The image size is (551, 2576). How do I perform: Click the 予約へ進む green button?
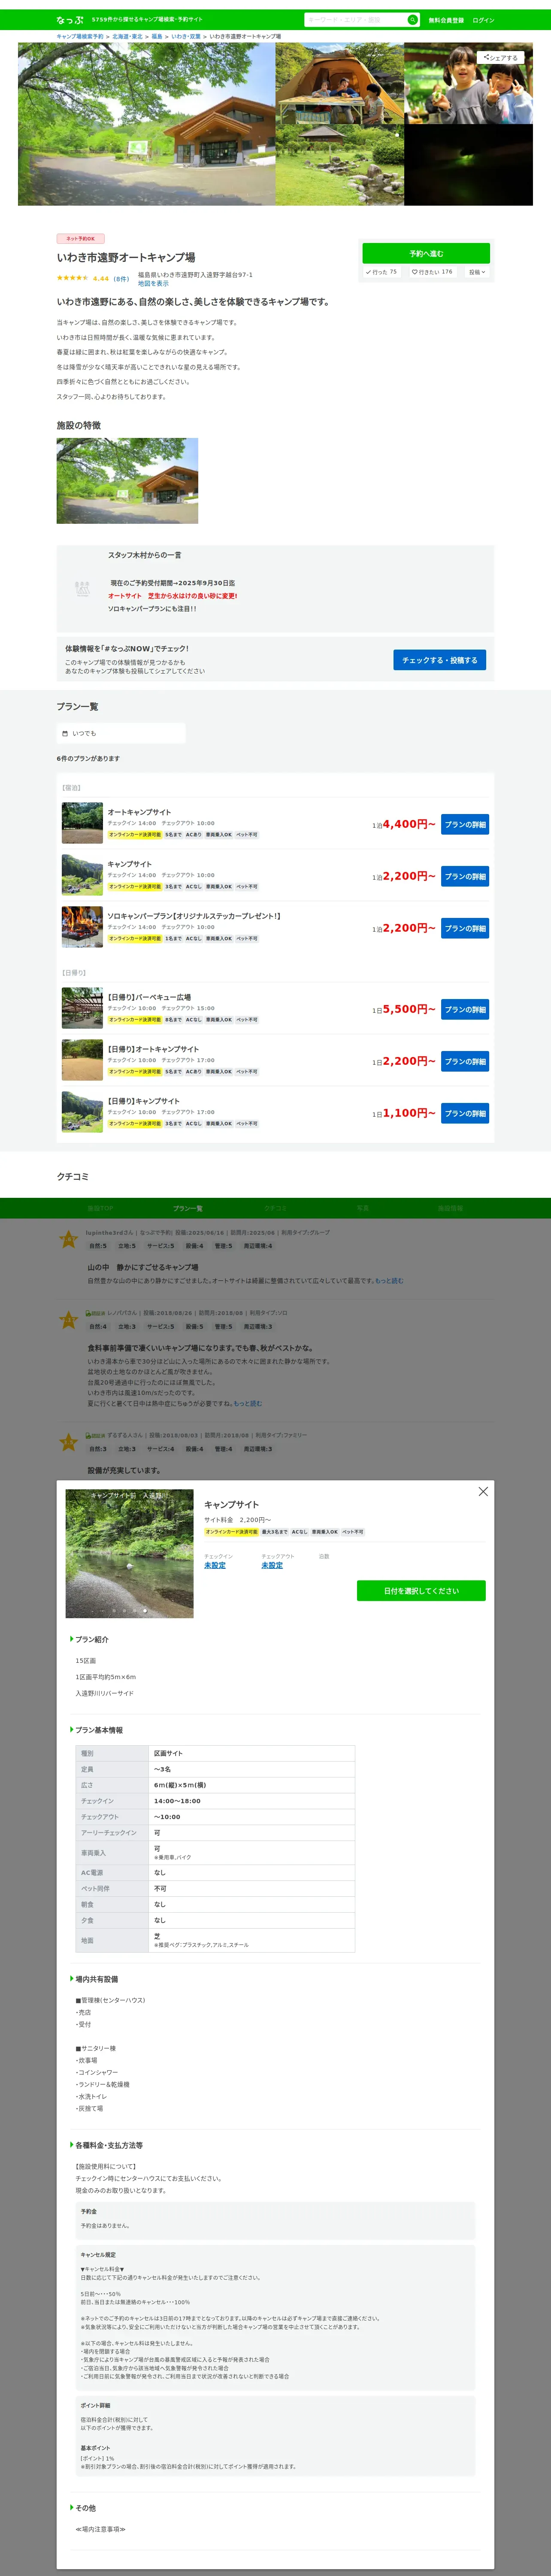[x=426, y=253]
